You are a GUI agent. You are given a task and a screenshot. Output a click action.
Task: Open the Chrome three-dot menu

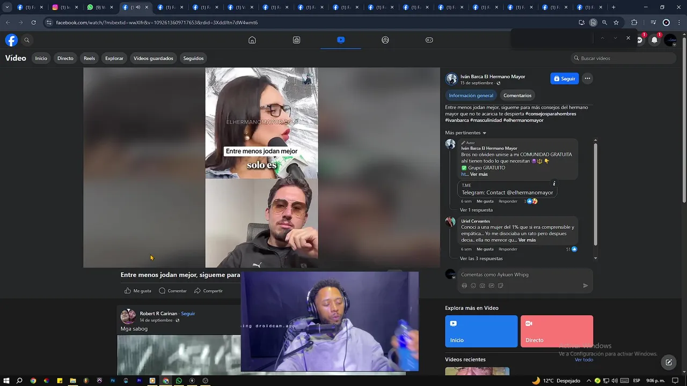point(679,23)
